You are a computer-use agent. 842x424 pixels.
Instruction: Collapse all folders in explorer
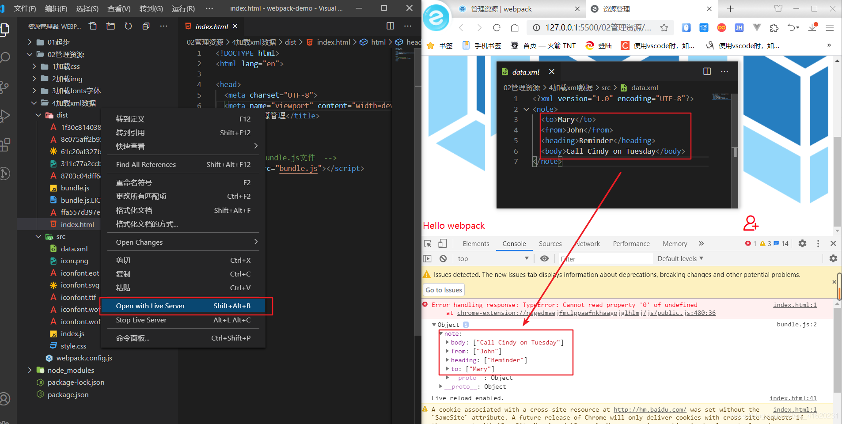146,26
